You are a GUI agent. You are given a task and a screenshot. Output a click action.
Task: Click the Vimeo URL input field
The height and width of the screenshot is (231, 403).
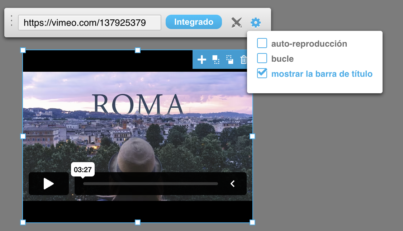[89, 23]
